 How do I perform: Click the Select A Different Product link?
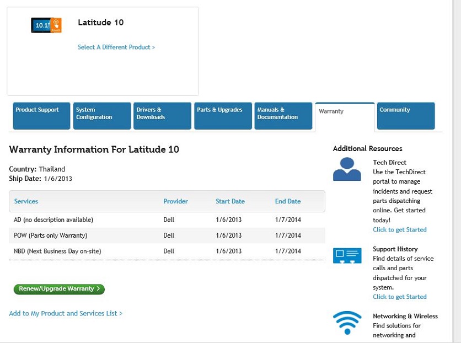point(116,47)
